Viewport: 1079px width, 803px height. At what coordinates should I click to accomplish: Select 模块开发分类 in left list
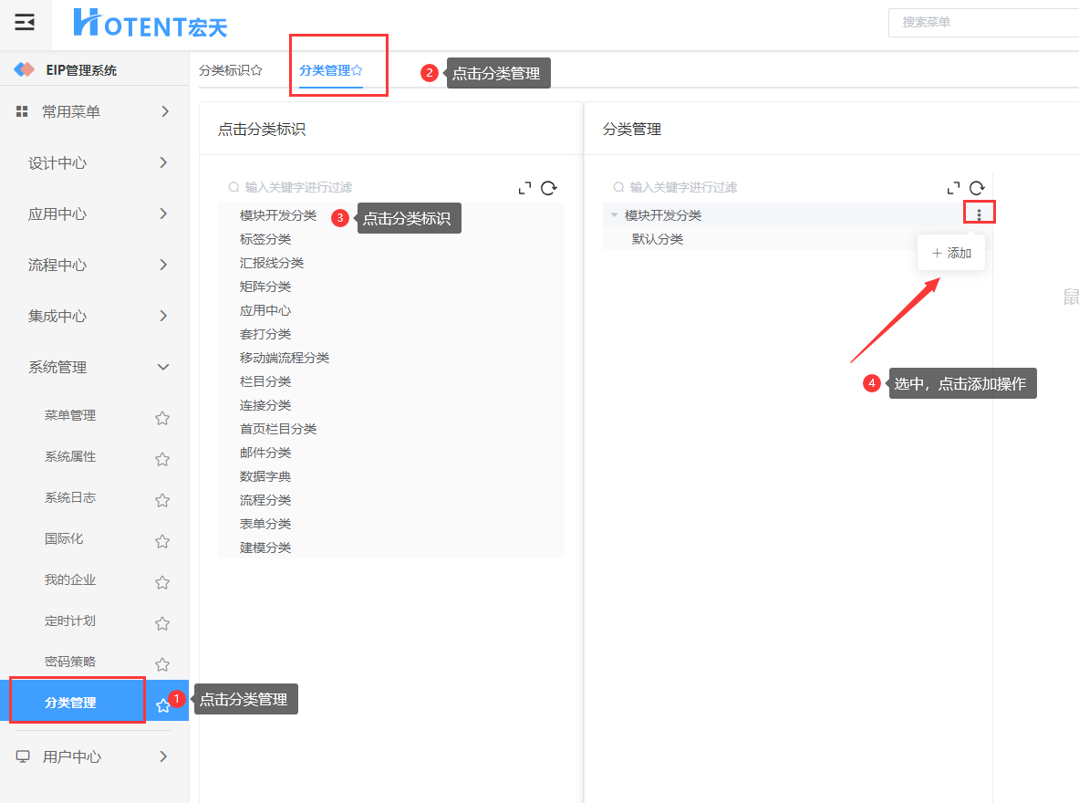[278, 215]
